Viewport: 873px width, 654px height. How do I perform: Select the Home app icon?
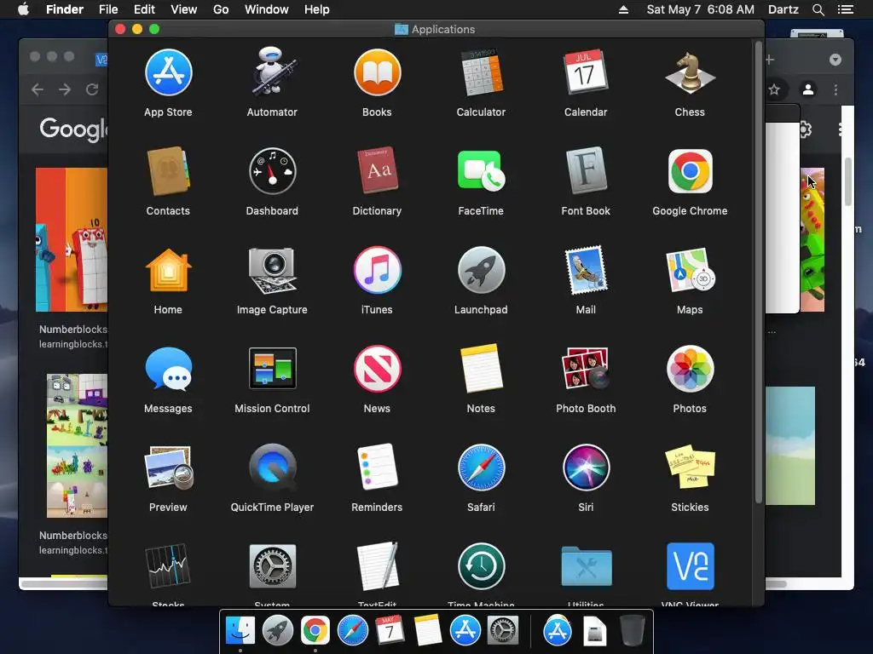[x=168, y=270]
